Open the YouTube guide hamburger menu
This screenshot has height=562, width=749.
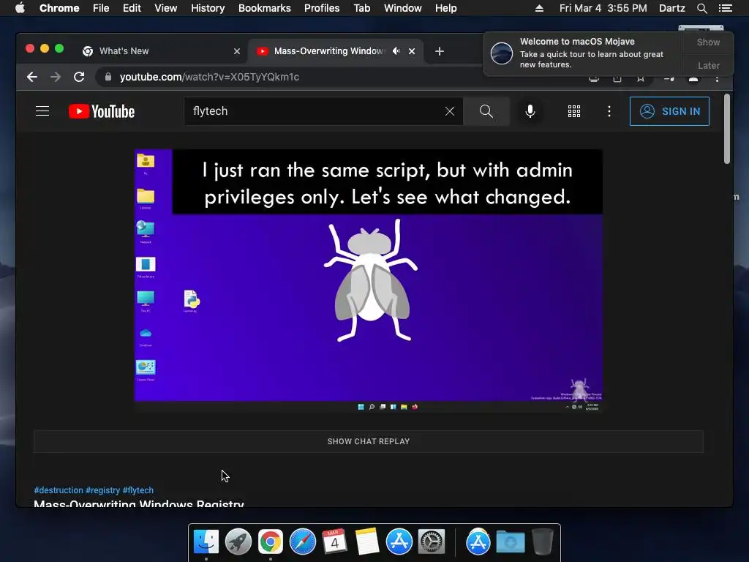[x=42, y=111]
